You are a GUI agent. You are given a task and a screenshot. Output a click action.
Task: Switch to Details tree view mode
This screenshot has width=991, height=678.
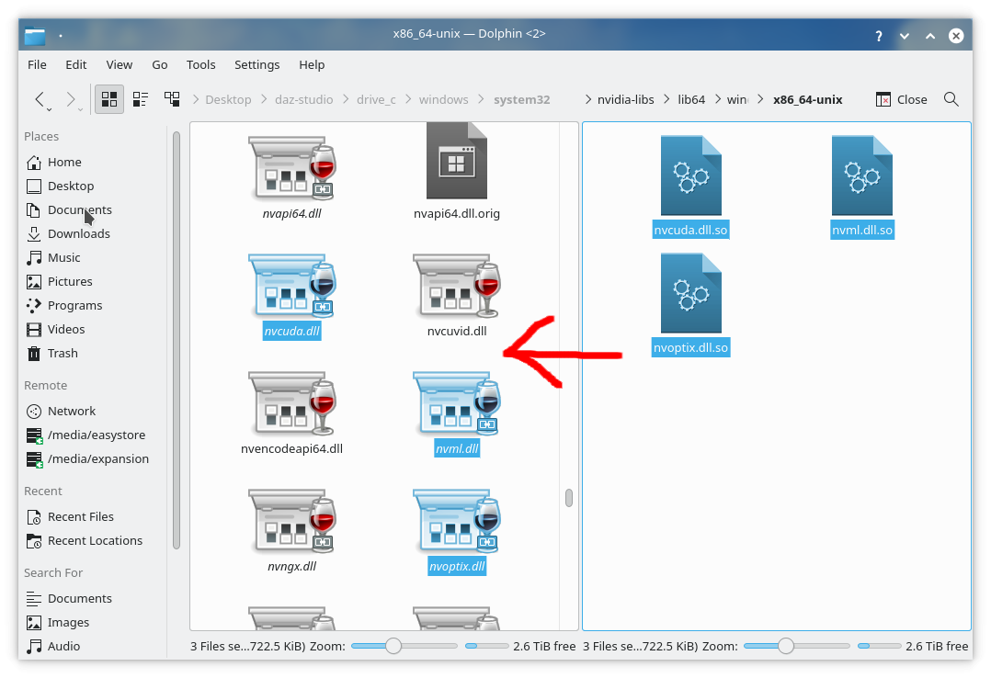coord(172,99)
